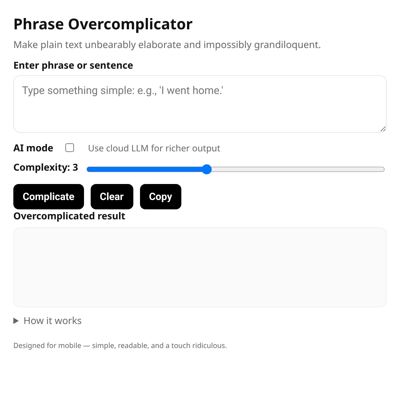The width and height of the screenshot is (400, 400).
Task: Click the 'Complexity: 3' label
Action: (46, 167)
